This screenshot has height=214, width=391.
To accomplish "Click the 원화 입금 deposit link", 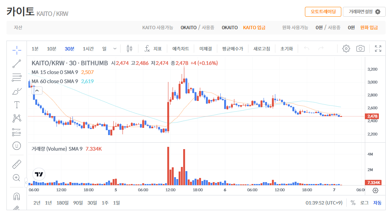I will point(369,27).
